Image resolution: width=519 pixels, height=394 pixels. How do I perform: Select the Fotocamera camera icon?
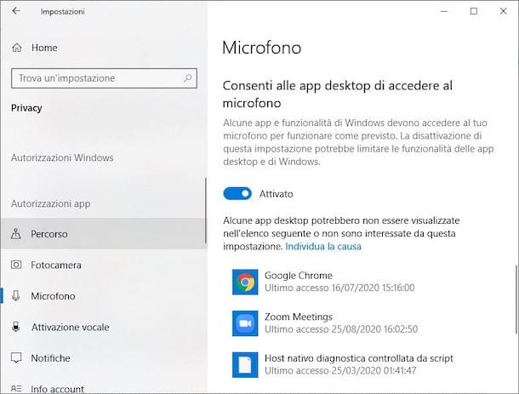pos(16,265)
